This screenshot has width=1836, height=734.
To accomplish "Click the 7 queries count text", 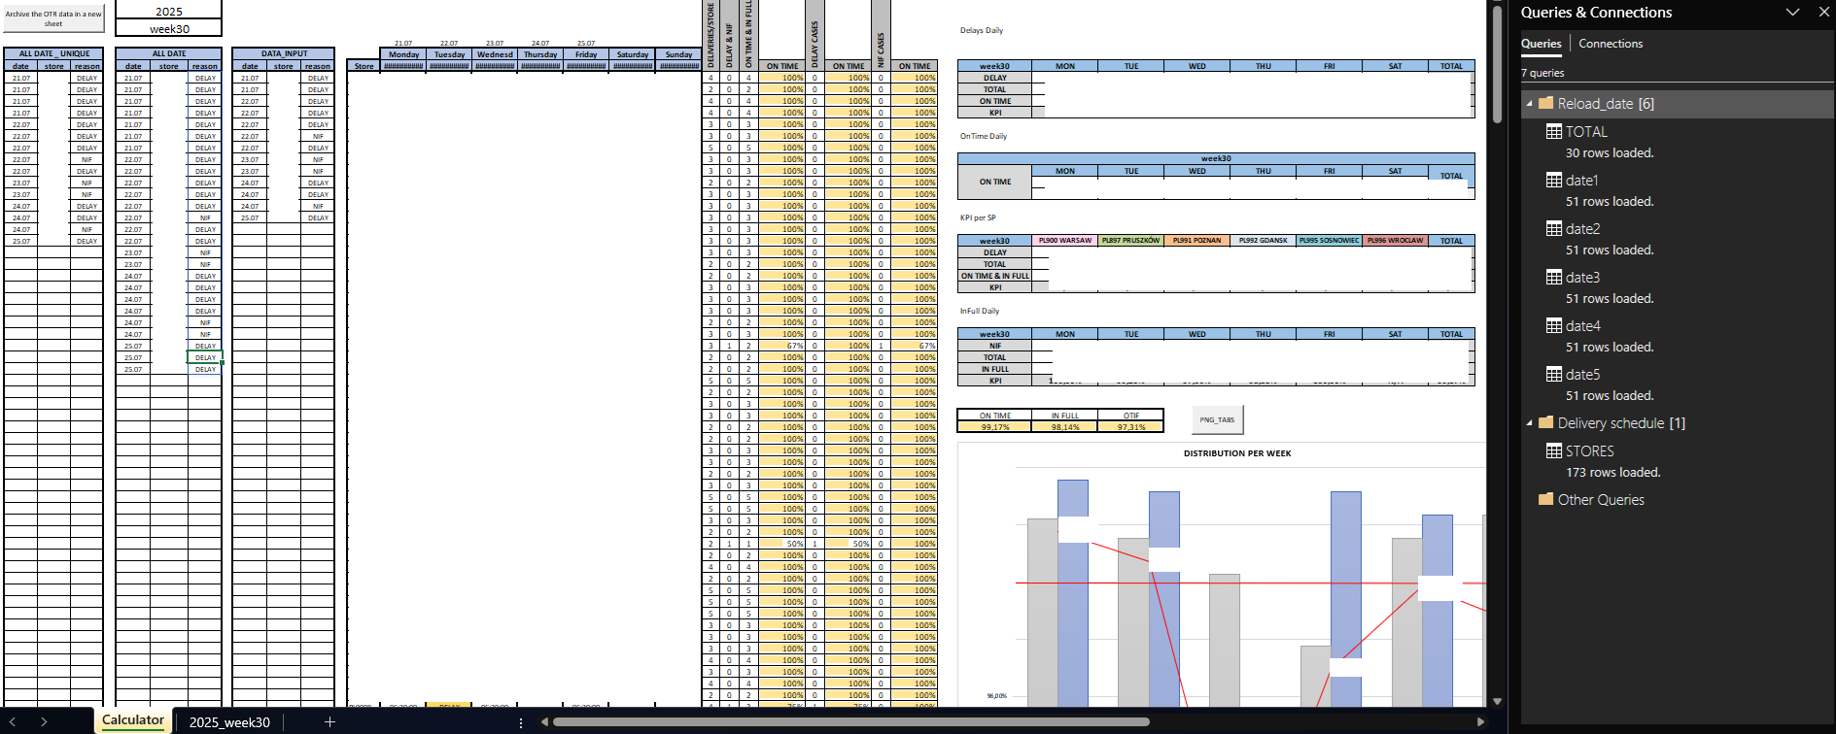I will (x=1542, y=73).
